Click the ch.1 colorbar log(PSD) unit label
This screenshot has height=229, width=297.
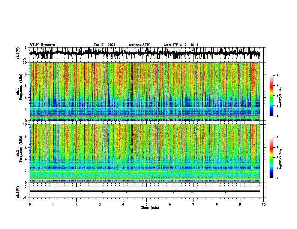point(281,97)
